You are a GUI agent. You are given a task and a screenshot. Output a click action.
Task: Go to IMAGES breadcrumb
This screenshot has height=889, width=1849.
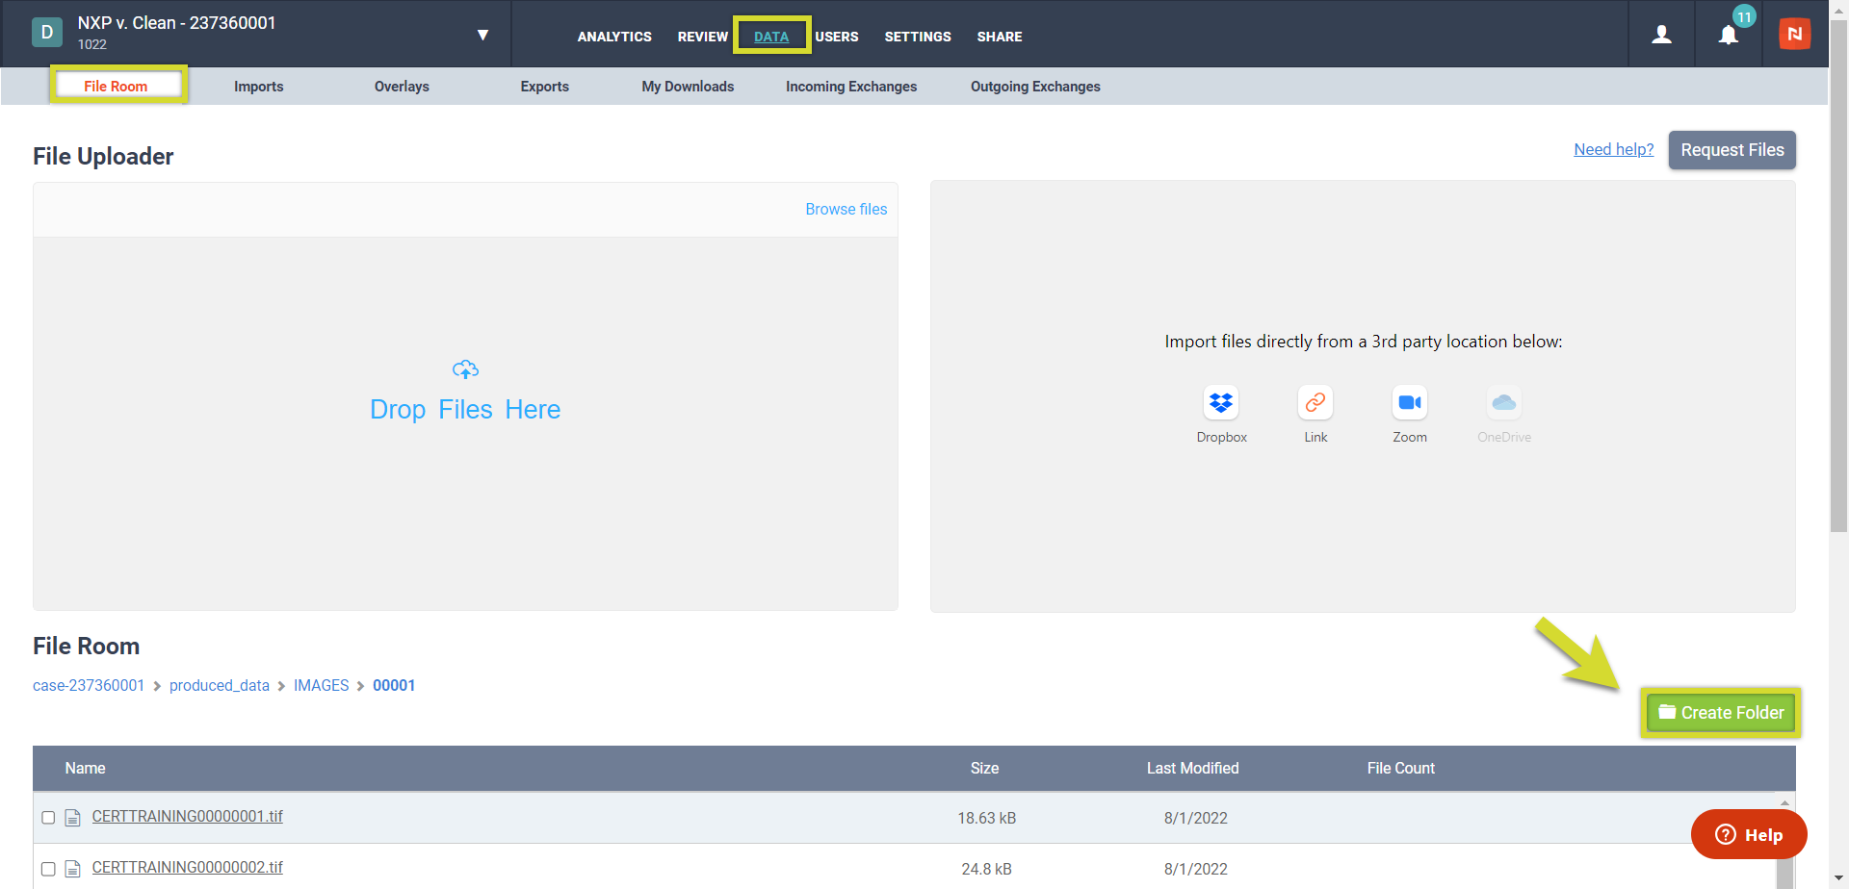322,685
